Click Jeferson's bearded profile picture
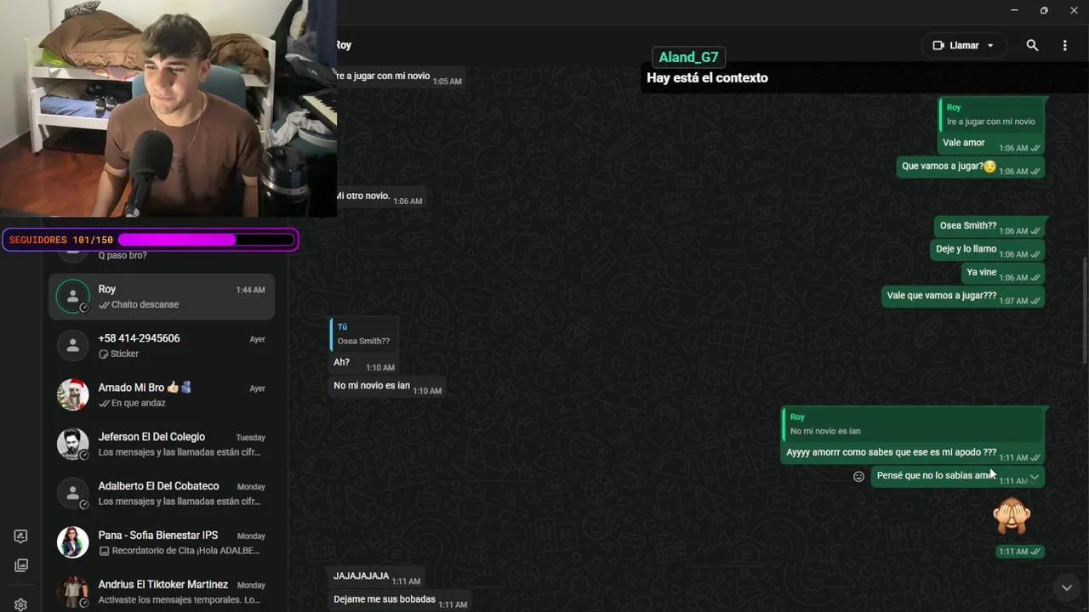 click(x=73, y=444)
